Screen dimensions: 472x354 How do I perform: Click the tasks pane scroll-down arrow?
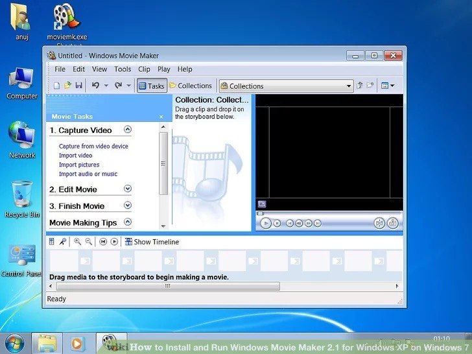coord(163,226)
